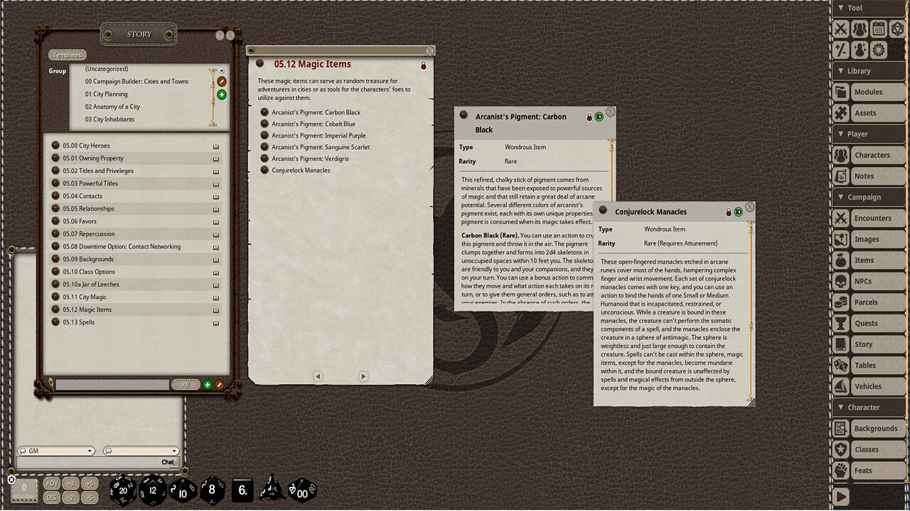Switch to the Templates tab in Story window

[x=67, y=54]
